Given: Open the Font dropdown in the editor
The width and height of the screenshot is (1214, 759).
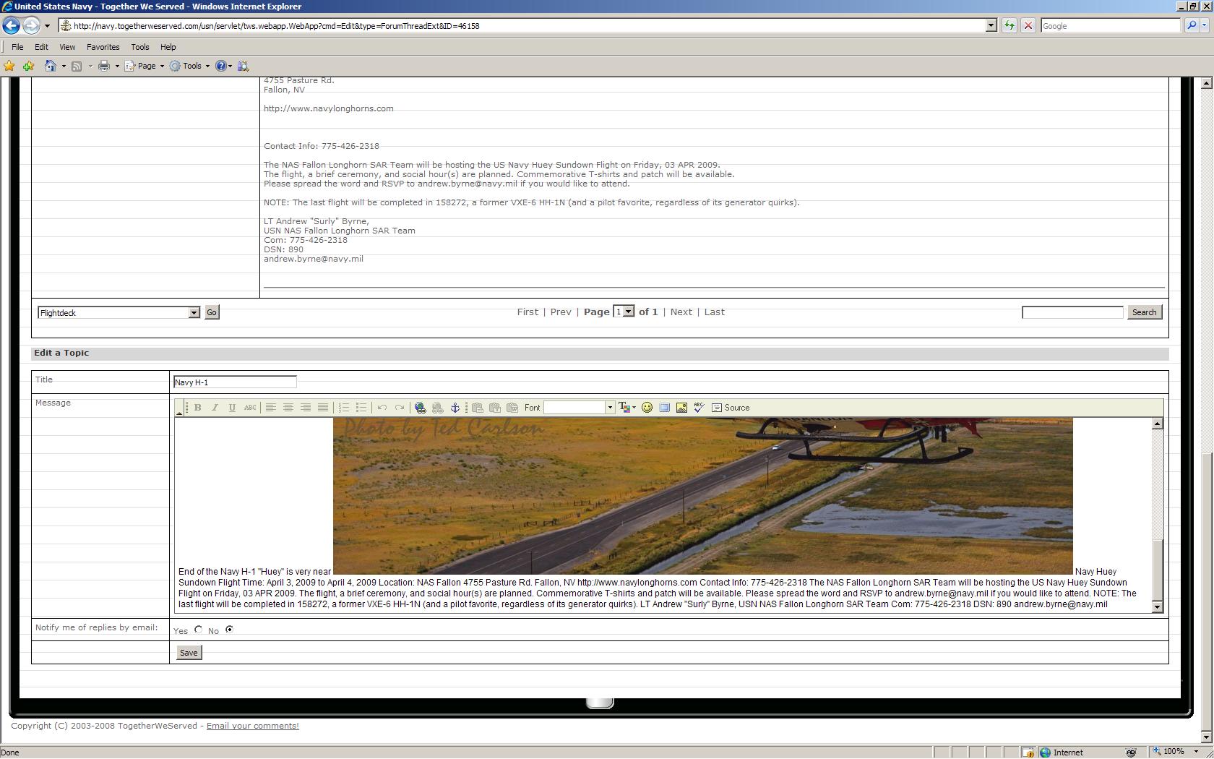Looking at the screenshot, I should point(610,408).
